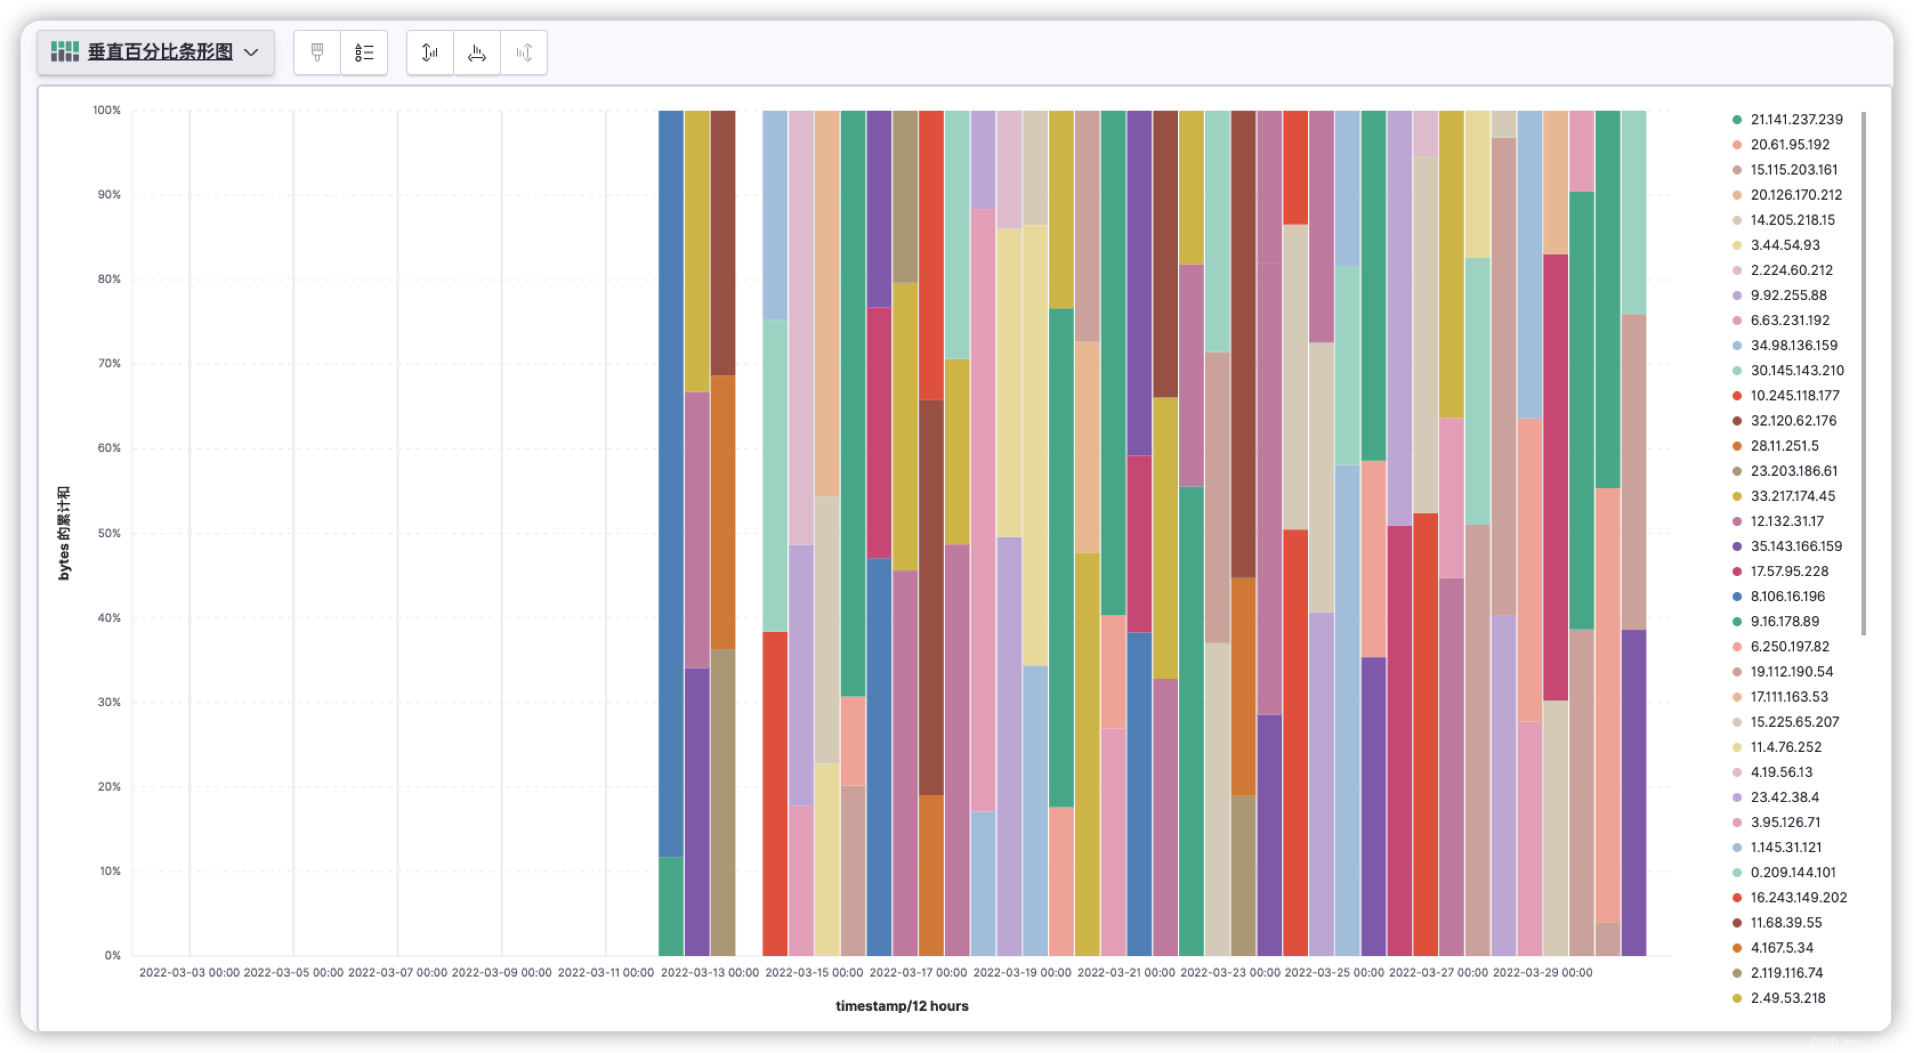Open the left axis settings icon

coord(430,52)
